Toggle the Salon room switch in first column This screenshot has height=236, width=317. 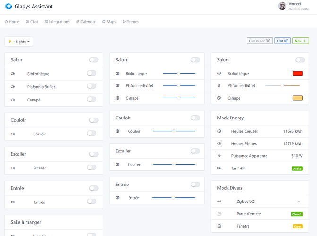tap(94, 60)
